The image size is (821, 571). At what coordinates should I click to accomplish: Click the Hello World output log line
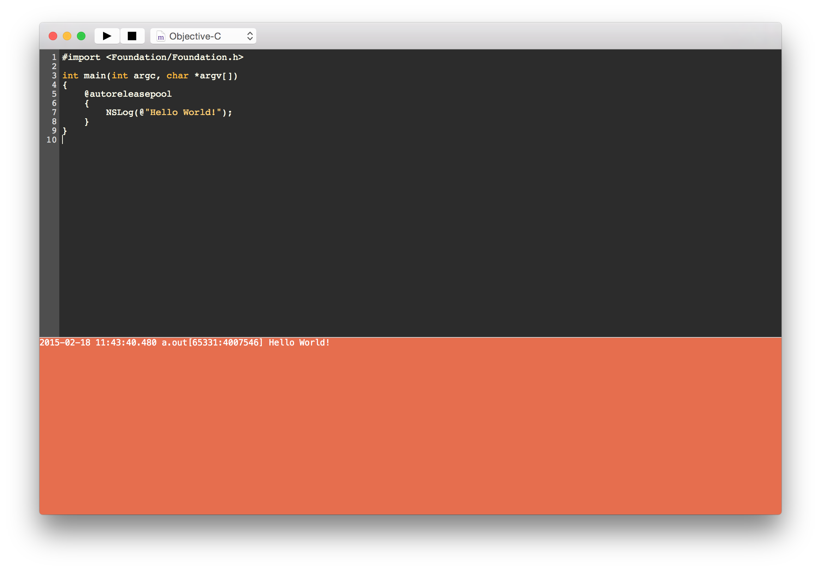[x=185, y=343]
